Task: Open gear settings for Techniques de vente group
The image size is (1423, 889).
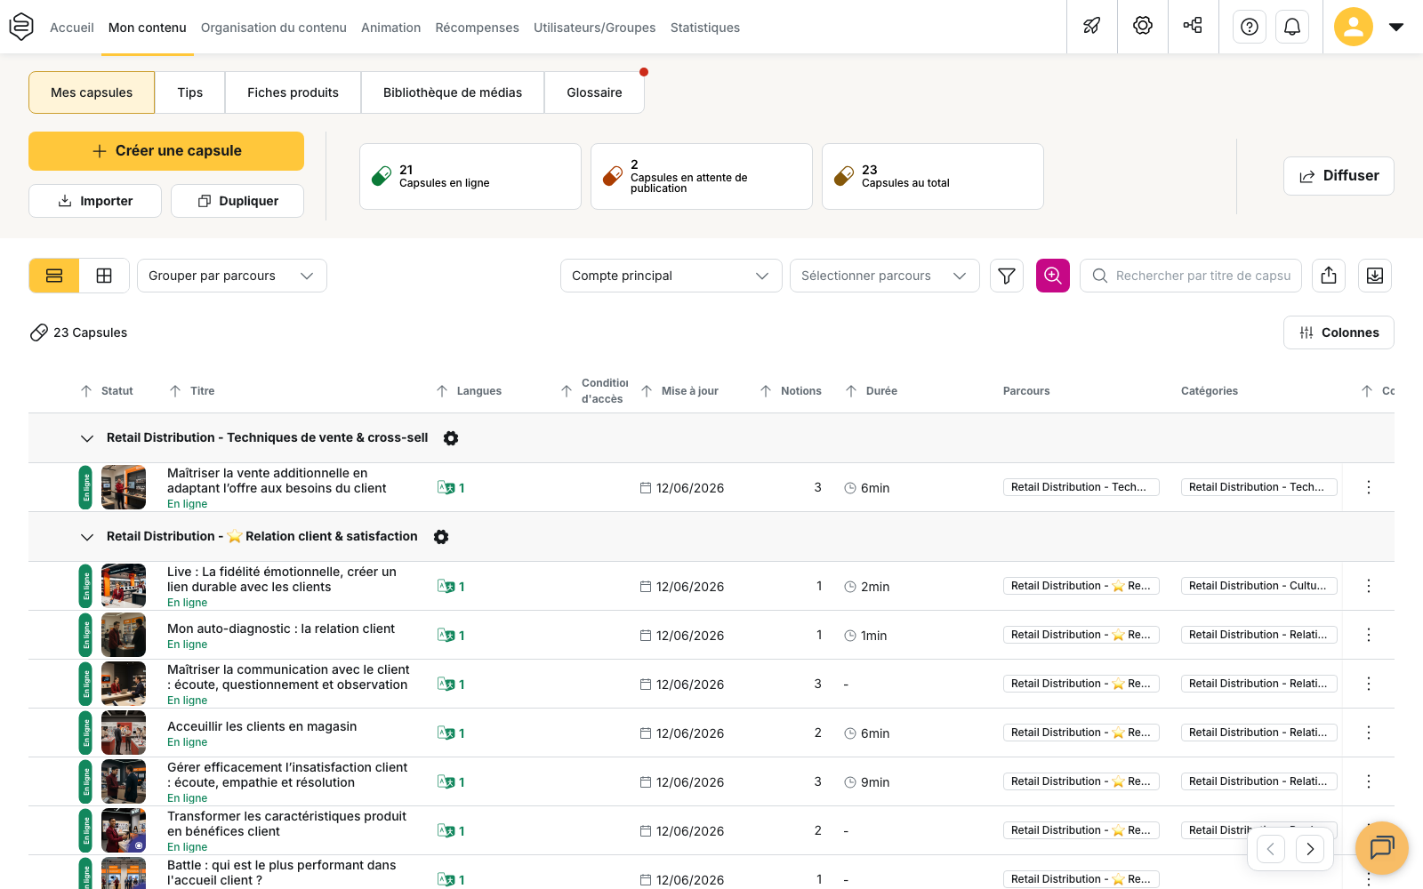Action: (451, 438)
